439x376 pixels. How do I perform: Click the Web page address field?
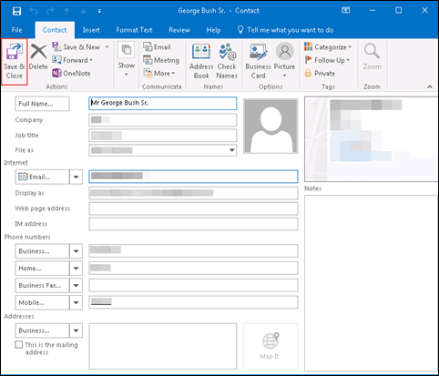tap(193, 208)
